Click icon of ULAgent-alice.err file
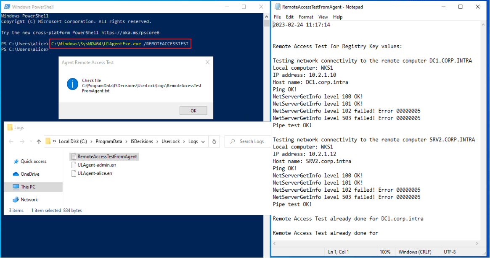 pyautogui.click(x=74, y=173)
